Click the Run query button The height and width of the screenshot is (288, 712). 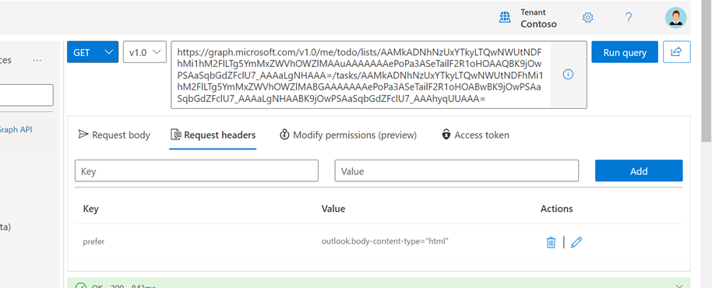click(x=625, y=52)
